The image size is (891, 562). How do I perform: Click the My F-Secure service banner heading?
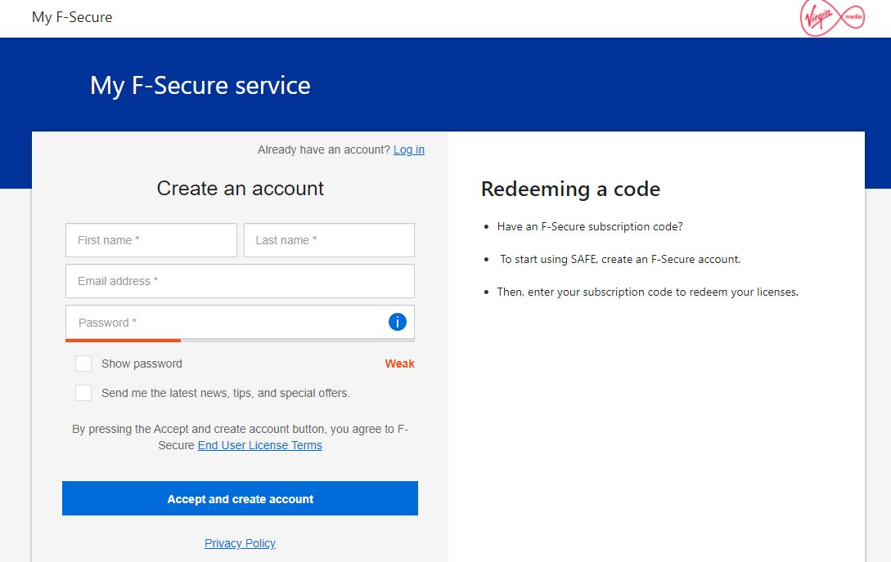click(200, 86)
